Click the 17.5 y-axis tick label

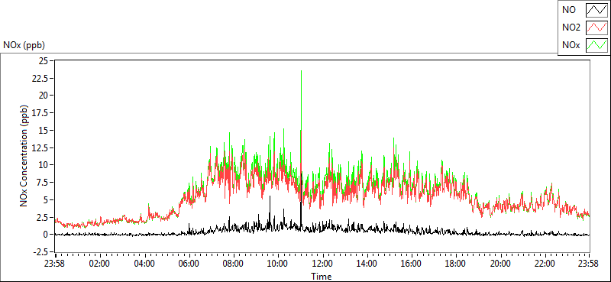pos(40,112)
